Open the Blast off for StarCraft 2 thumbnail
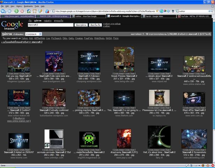Viewport: 215px width, 168px height. point(194,99)
